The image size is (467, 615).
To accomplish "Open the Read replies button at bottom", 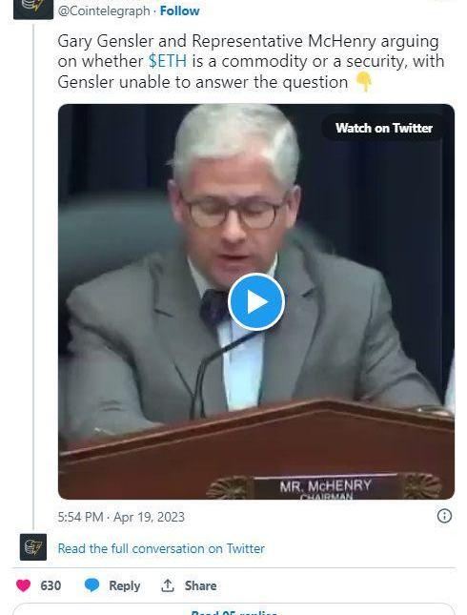I will coord(234,609).
